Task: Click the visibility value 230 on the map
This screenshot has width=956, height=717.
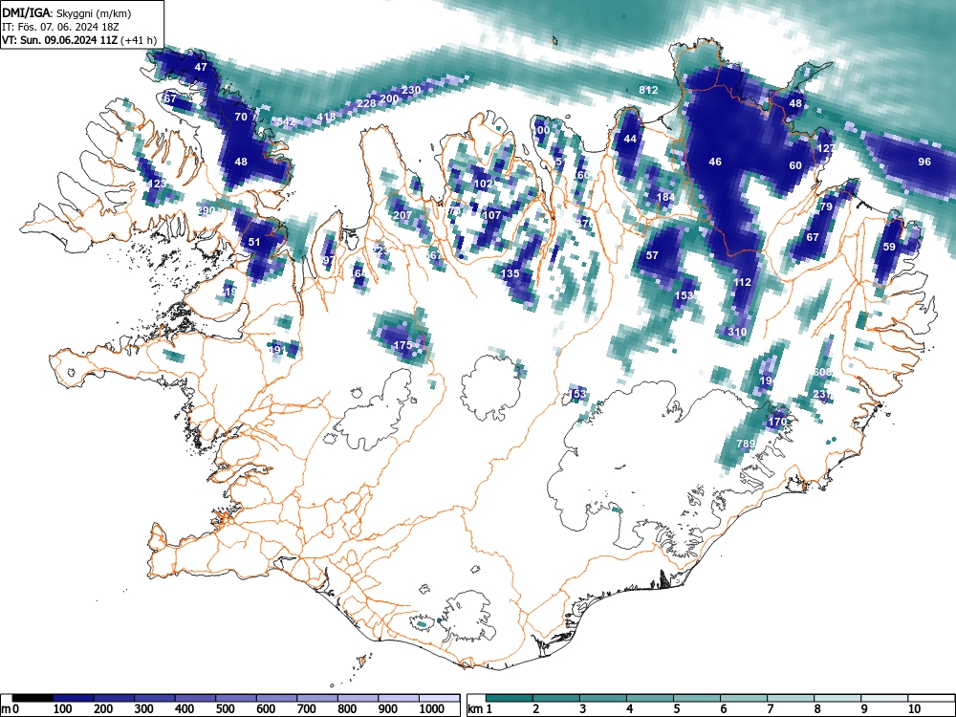Action: pos(411,90)
